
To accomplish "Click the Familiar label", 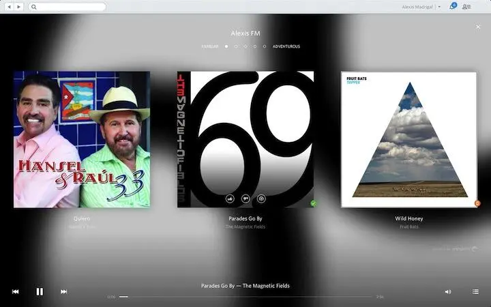I will tap(210, 46).
